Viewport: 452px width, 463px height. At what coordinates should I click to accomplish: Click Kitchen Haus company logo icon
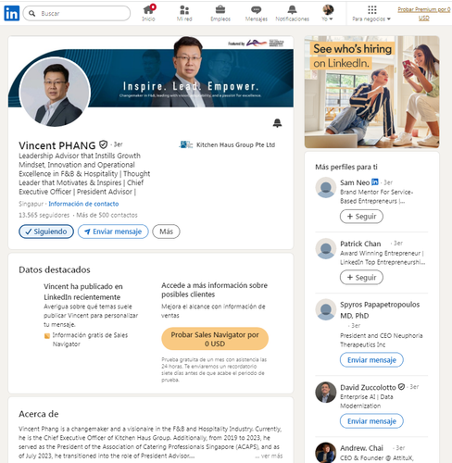(186, 144)
